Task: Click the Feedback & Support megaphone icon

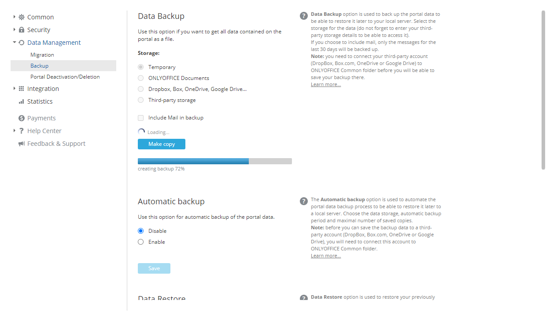Action: [21, 143]
